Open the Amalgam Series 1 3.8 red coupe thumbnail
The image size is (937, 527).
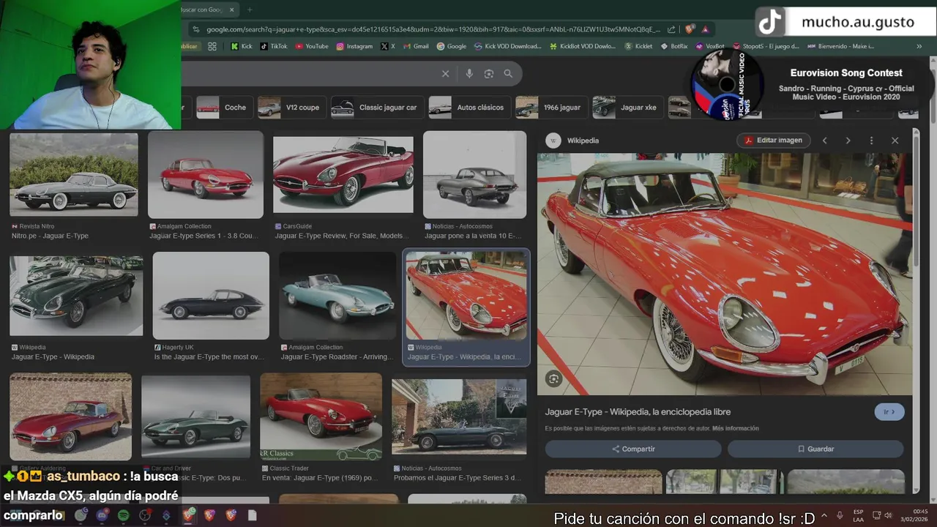pyautogui.click(x=206, y=174)
